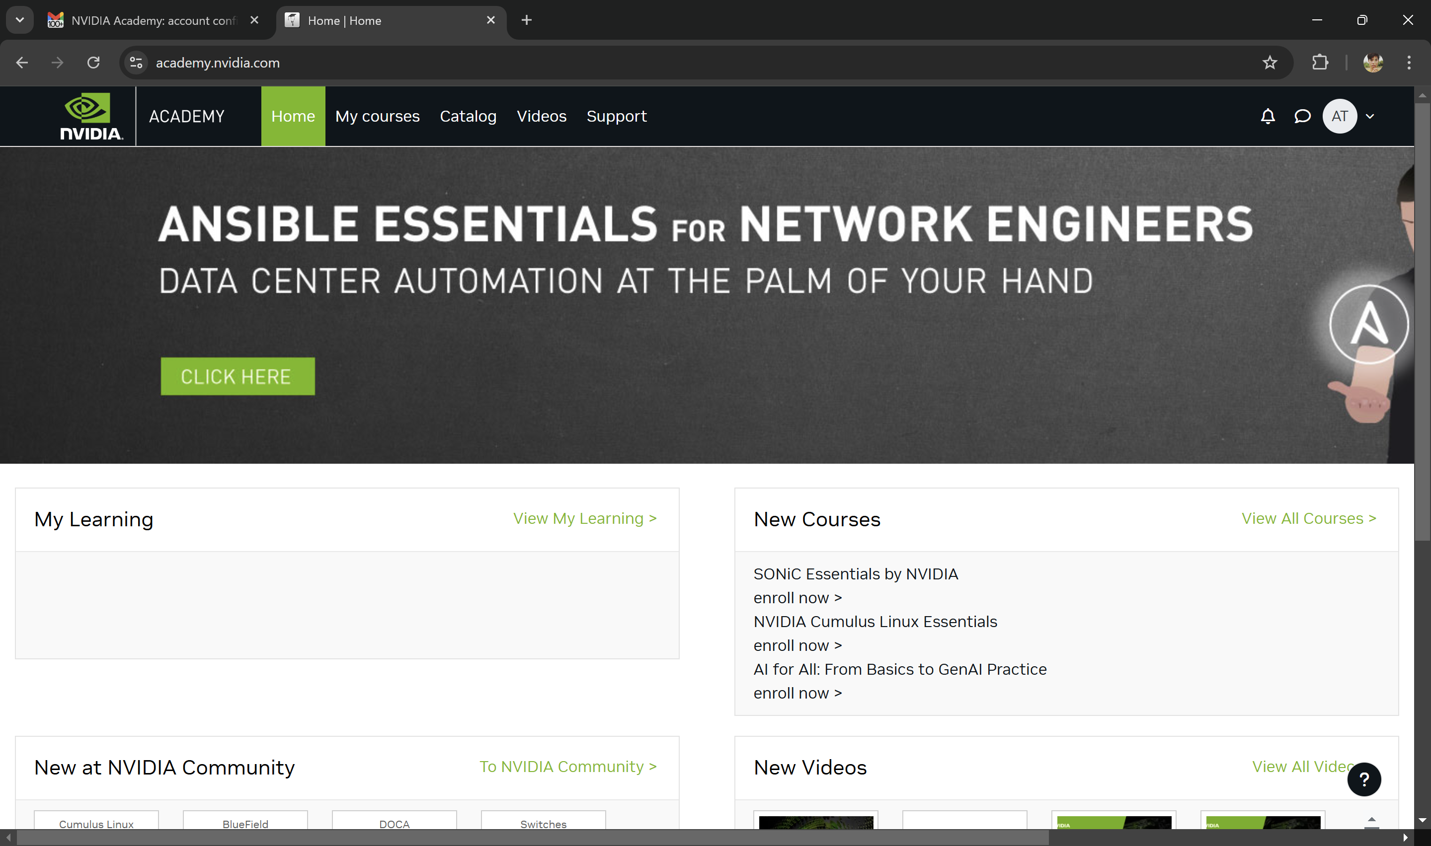The width and height of the screenshot is (1431, 846).
Task: Open the help question mark button
Action: 1364,779
